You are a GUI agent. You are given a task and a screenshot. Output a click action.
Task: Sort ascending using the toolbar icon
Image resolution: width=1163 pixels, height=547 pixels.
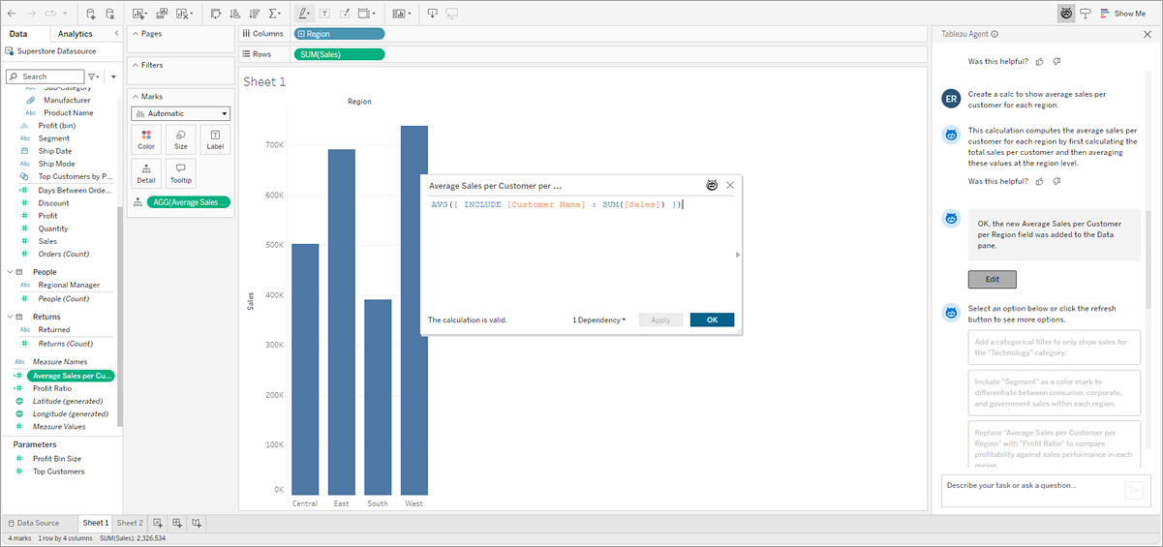[x=233, y=14]
